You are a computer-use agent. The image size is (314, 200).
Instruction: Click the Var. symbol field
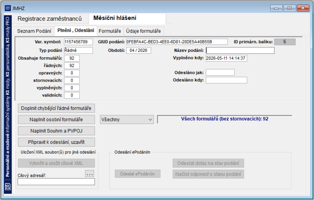coord(78,42)
